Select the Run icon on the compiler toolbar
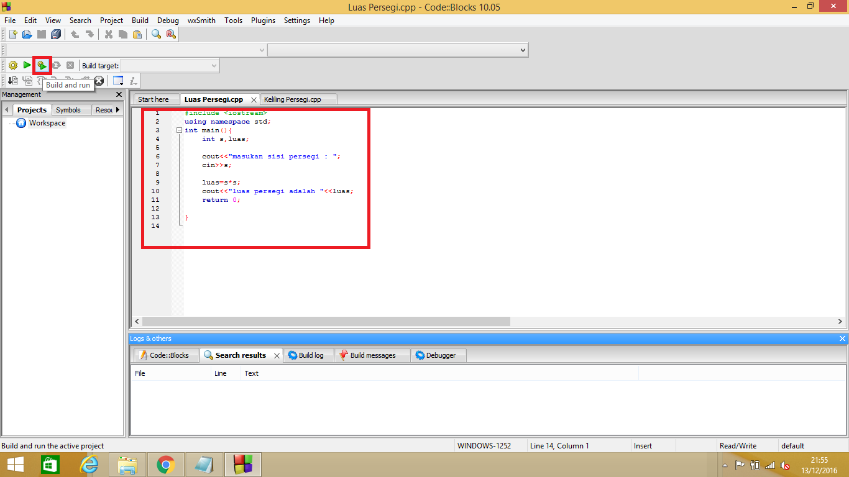 click(x=26, y=65)
